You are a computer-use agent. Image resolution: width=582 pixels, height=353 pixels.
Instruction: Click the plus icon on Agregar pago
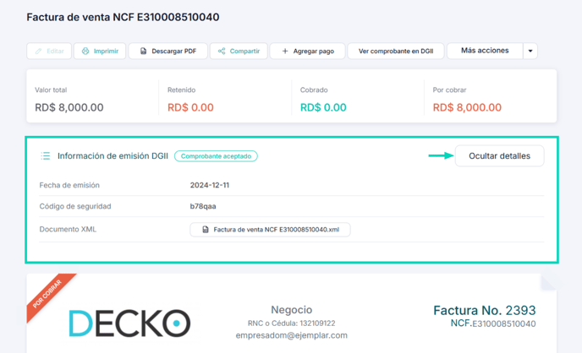pyautogui.click(x=285, y=52)
